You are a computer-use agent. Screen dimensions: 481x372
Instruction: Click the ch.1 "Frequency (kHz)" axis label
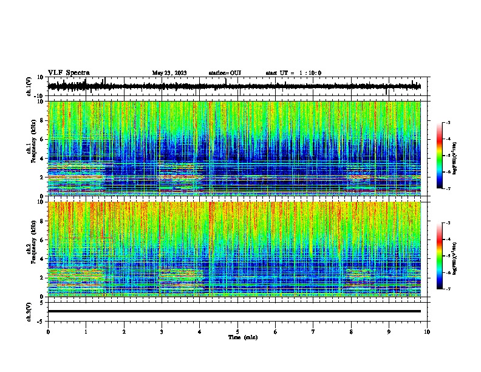click(33, 142)
